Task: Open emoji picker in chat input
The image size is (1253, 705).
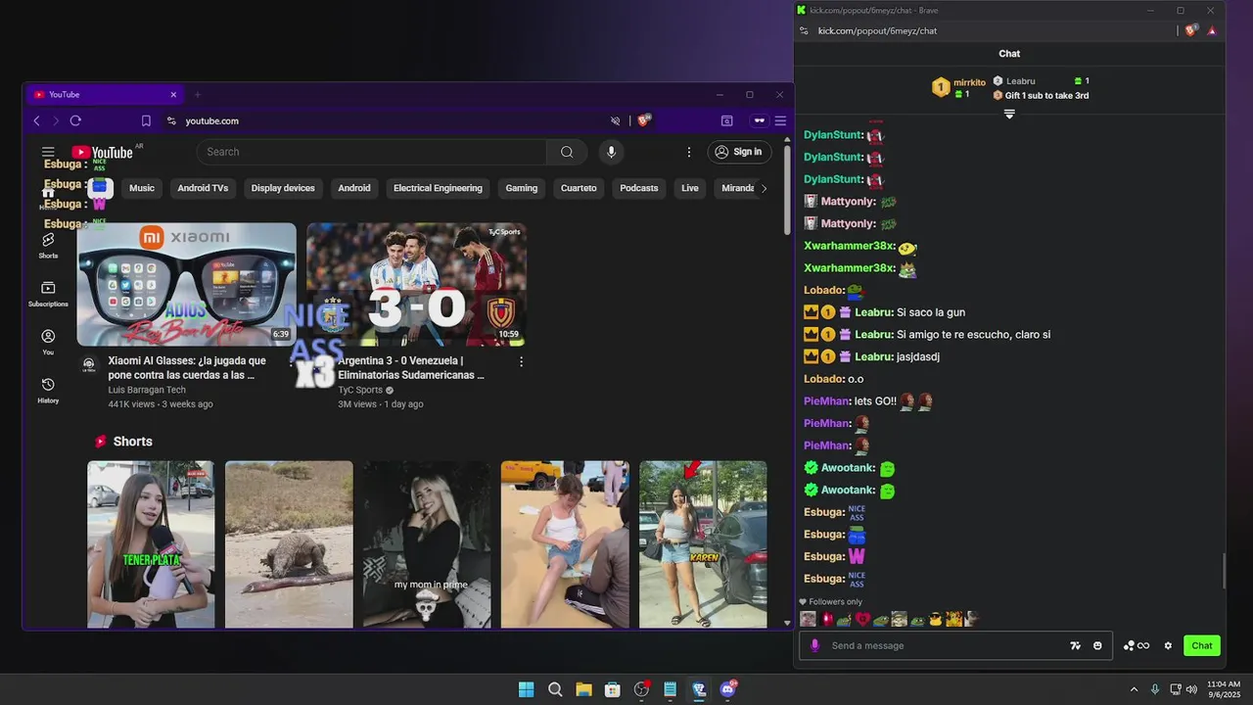Action: point(1097,645)
